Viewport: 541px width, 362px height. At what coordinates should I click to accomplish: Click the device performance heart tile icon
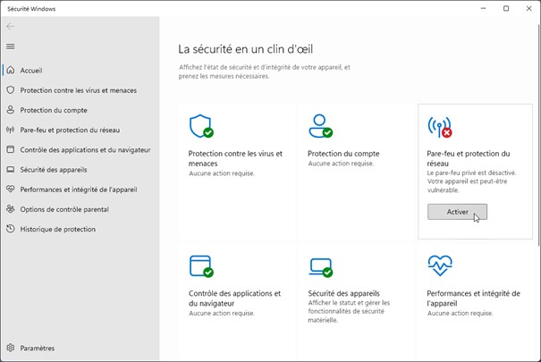pyautogui.click(x=440, y=265)
